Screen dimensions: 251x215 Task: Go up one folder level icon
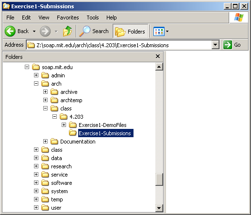[67, 31]
